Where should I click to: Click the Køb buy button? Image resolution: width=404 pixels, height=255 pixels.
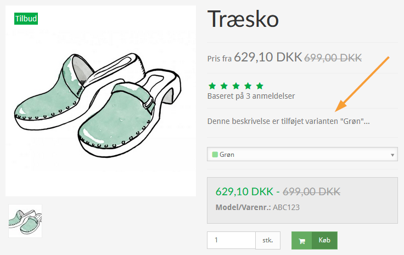tap(315, 240)
